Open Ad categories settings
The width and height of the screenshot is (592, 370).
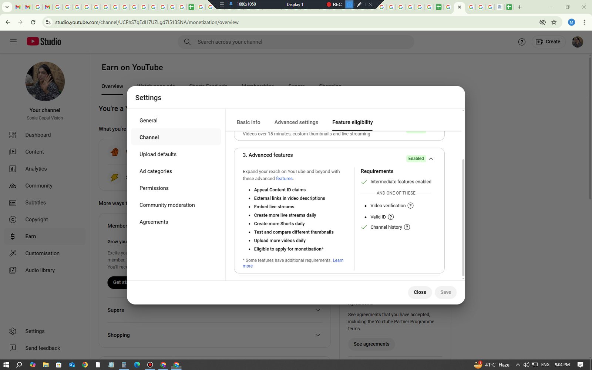point(176,171)
